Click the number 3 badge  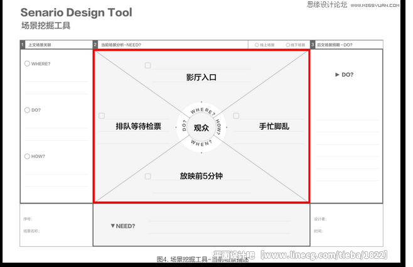(x=313, y=45)
